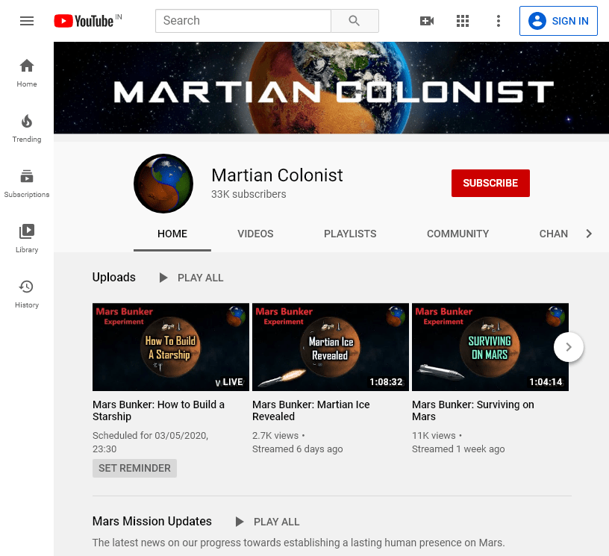609x556 pixels.
Task: Open How To Build A Starship thumbnail
Action: [171, 347]
